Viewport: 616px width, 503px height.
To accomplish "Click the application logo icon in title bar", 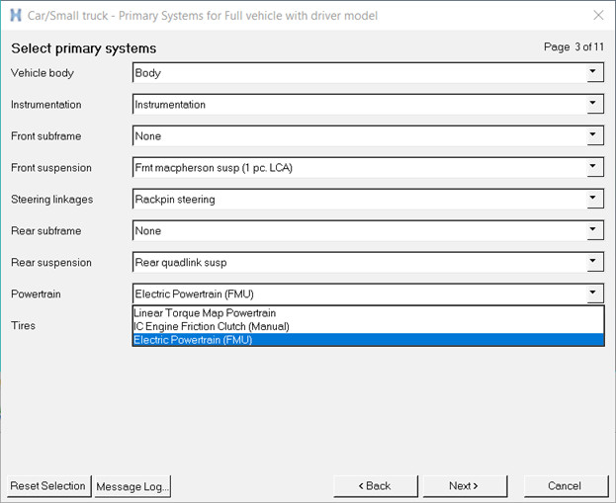I will click(15, 16).
